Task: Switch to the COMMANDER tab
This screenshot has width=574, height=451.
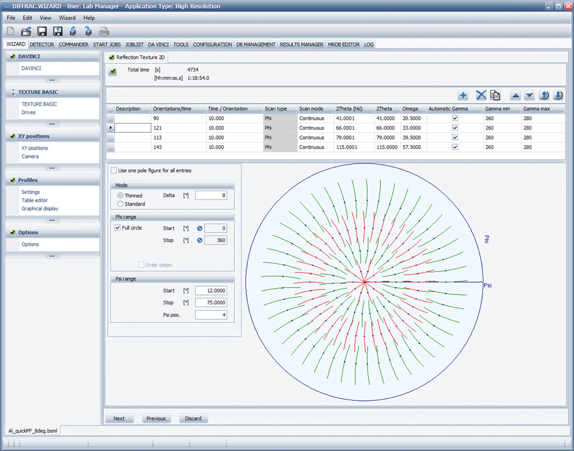Action: (74, 44)
